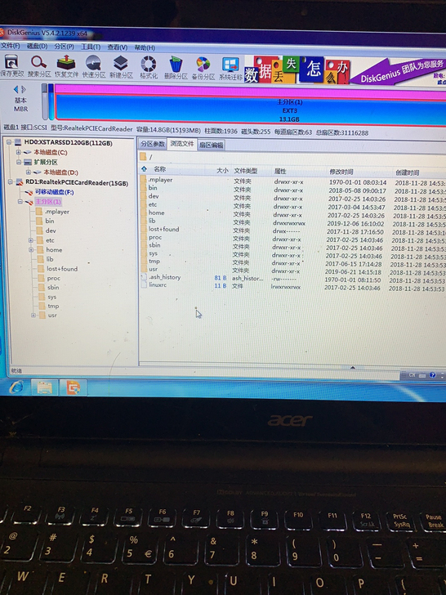
Task: Open the 工具(T) menu
Action: pyautogui.click(x=91, y=47)
